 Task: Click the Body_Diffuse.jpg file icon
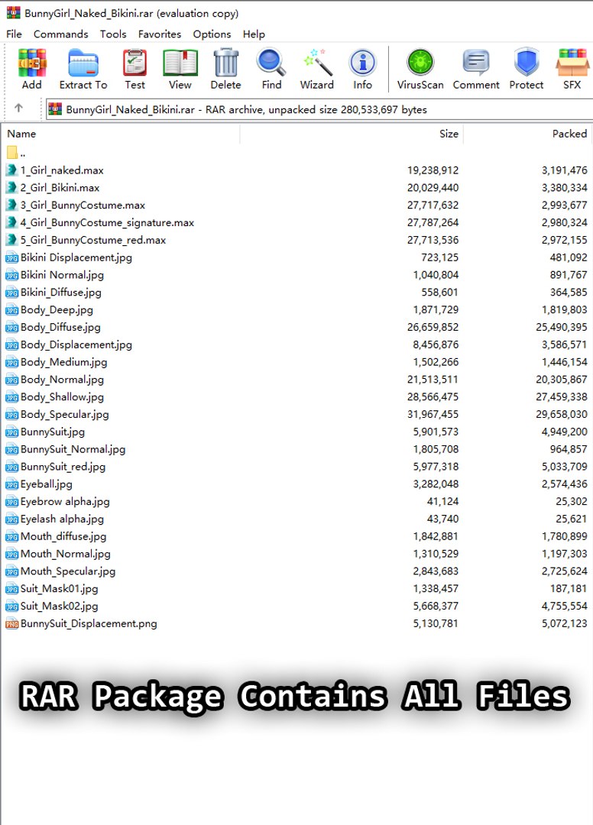pyautogui.click(x=11, y=328)
